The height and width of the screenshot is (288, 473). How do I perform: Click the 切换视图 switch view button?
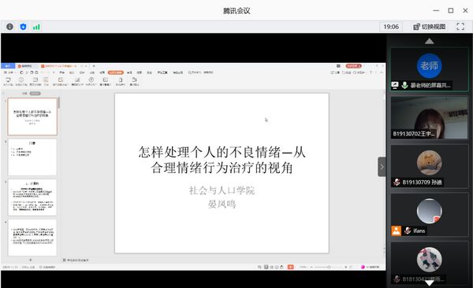pyautogui.click(x=430, y=27)
